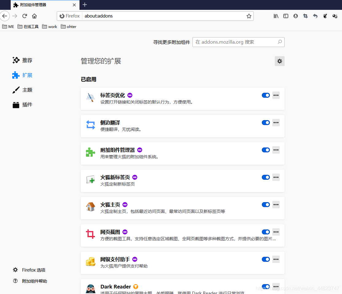Open the ellipsis menu for 火狐新标签页

(276, 177)
